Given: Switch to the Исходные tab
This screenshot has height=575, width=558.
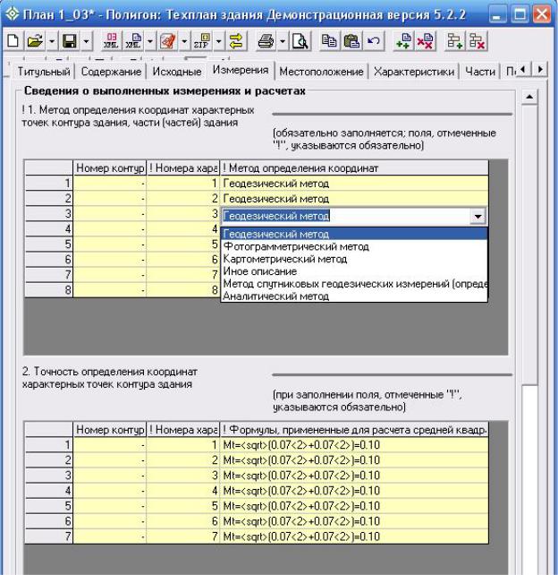Looking at the screenshot, I should click(177, 72).
